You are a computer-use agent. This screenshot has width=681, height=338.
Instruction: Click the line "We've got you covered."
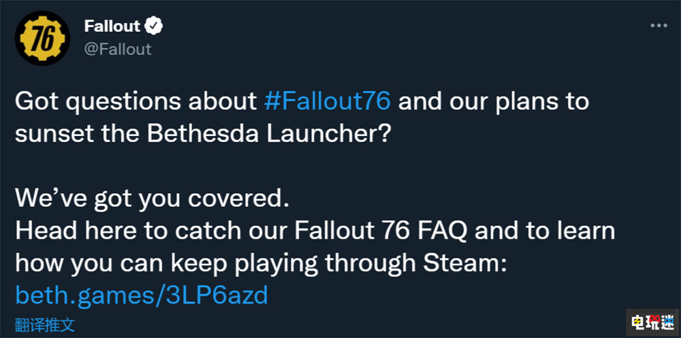(149, 199)
